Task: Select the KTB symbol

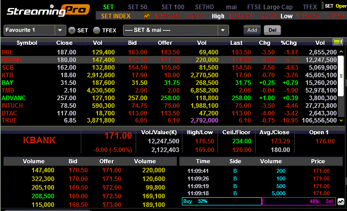Action: click(x=7, y=75)
